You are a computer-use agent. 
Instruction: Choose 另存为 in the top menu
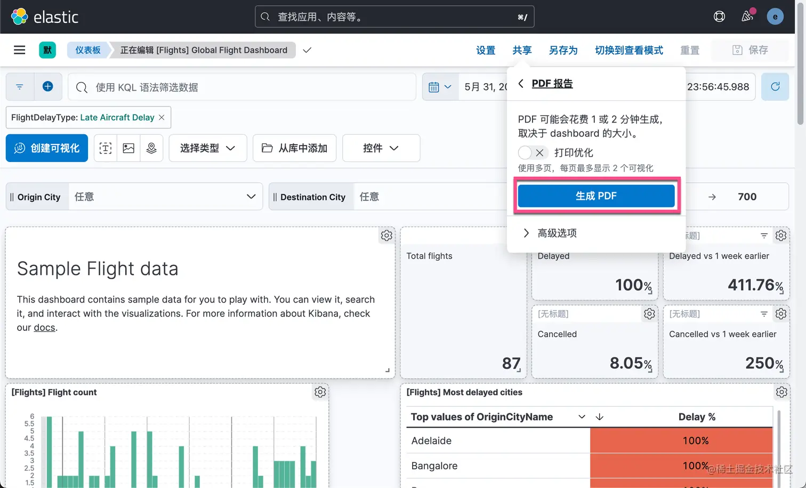563,50
